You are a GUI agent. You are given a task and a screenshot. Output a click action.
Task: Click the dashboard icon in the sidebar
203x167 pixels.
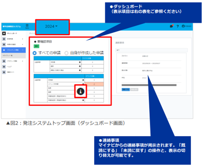pyautogui.click(x=4, y=34)
